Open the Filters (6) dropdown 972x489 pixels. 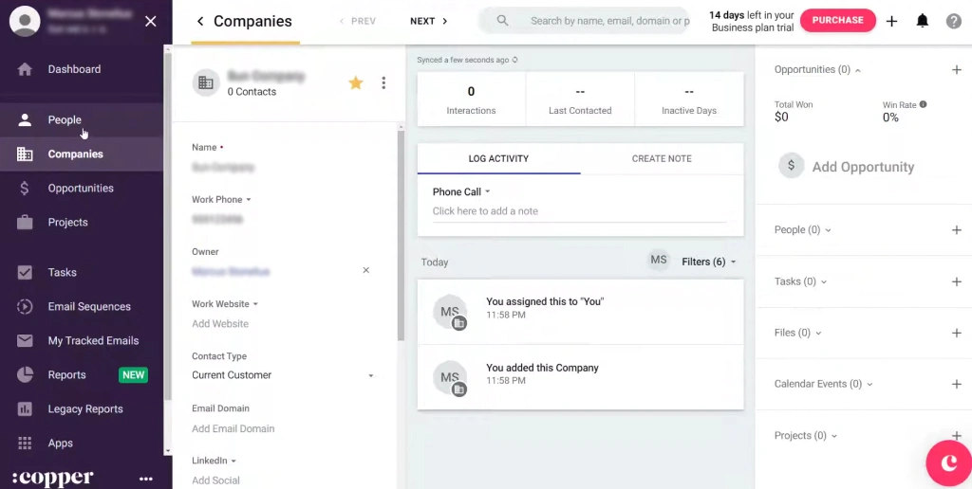(708, 262)
